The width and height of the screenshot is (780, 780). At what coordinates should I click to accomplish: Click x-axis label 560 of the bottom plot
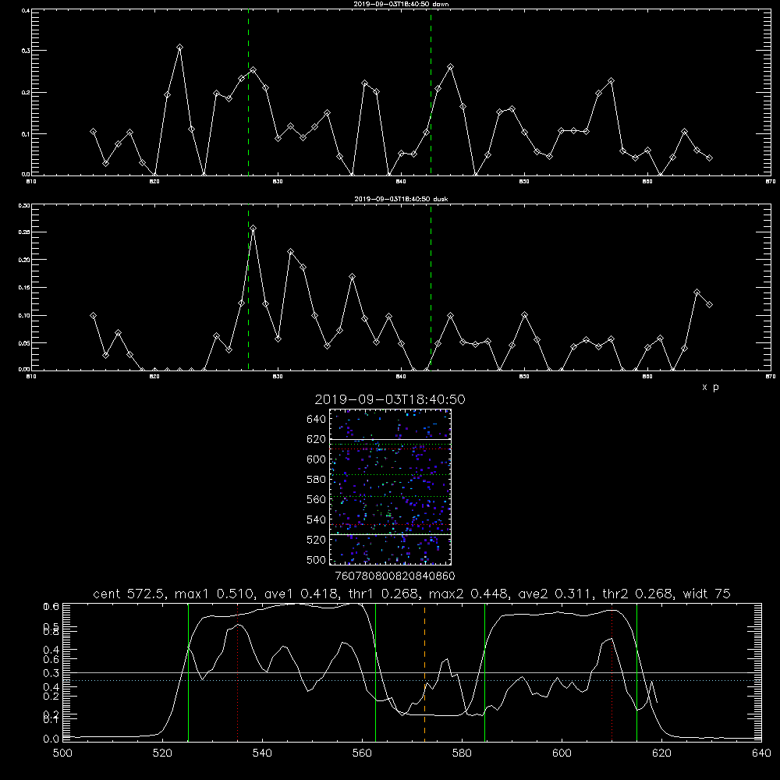[362, 753]
